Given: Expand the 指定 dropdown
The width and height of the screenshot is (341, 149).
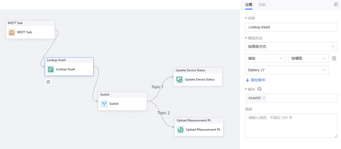Looking at the screenshot, I should point(265,58).
